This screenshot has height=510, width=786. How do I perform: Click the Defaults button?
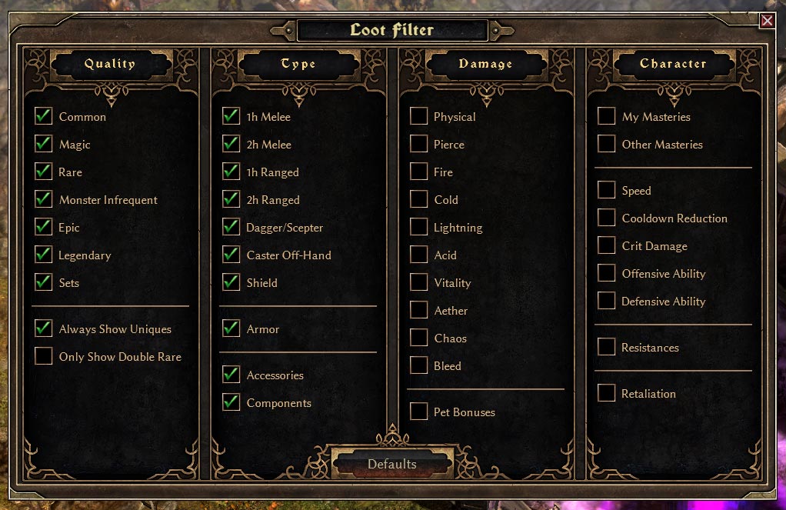click(x=392, y=464)
